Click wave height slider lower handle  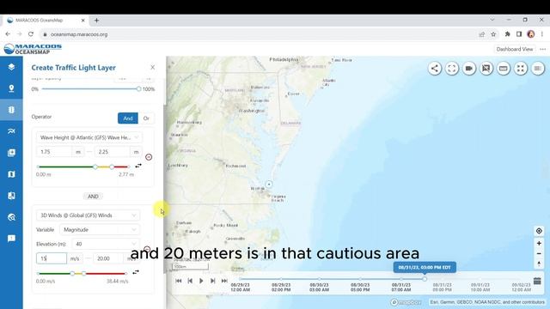point(95,167)
